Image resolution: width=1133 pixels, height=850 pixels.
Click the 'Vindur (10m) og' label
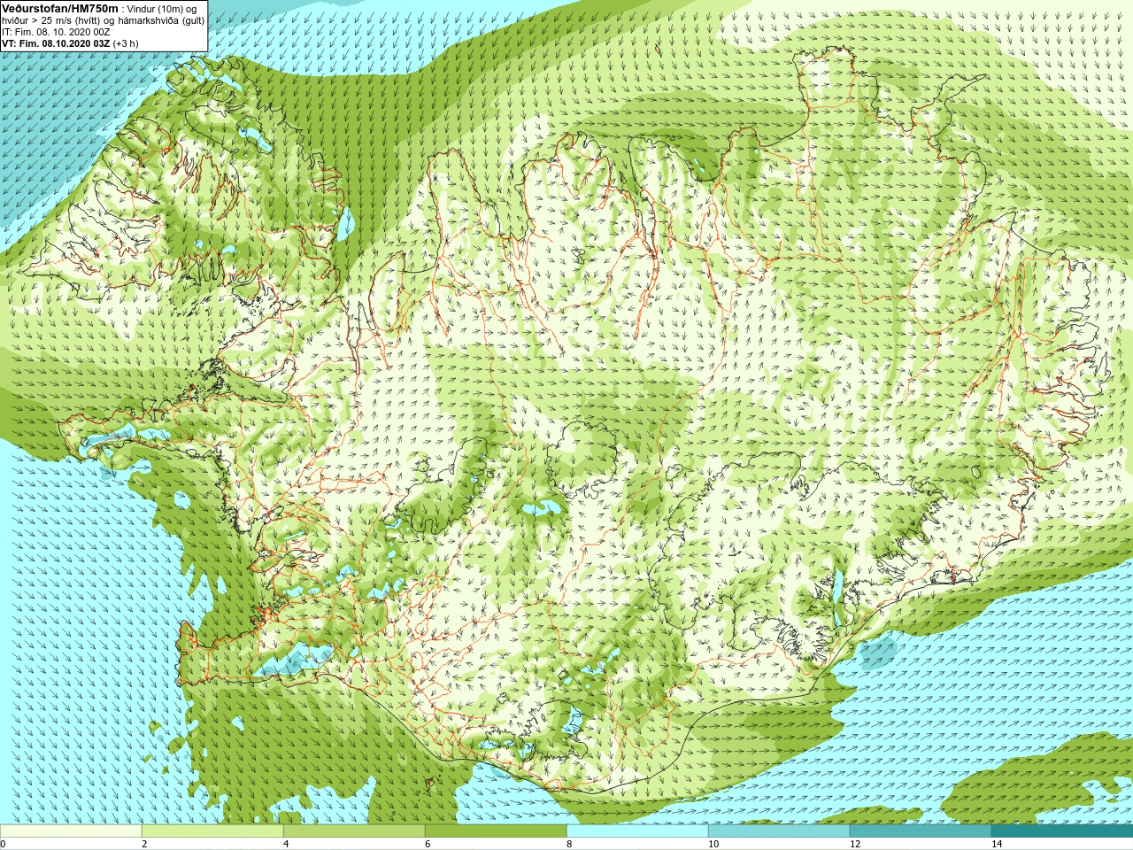tap(161, 9)
